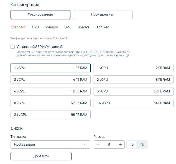Viewport: 176px width, 164px height.
Task: Click help icon after заморозки function note
Action: point(127,55)
